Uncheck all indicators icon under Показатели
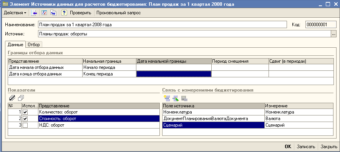Screen dimensions: 340x152 [21, 99]
